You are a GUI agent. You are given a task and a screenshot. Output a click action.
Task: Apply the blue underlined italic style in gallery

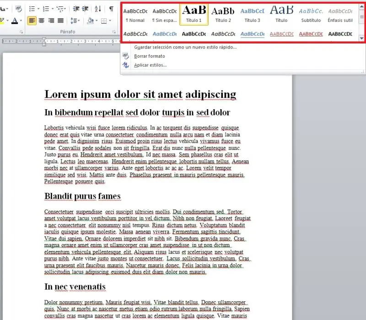[x=253, y=34]
